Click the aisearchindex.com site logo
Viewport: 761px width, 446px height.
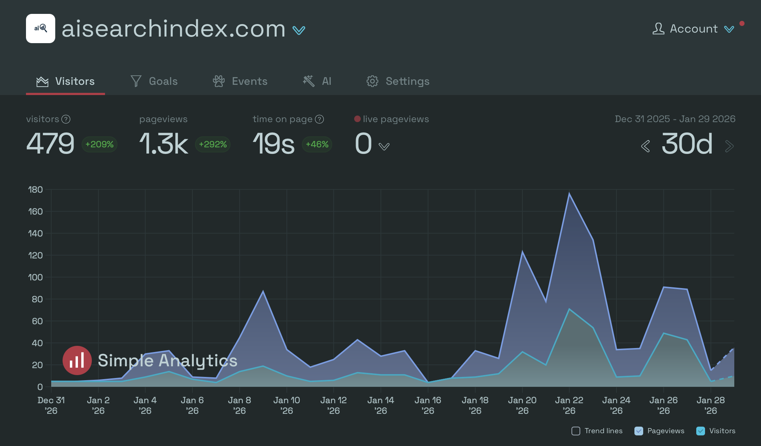[41, 29]
